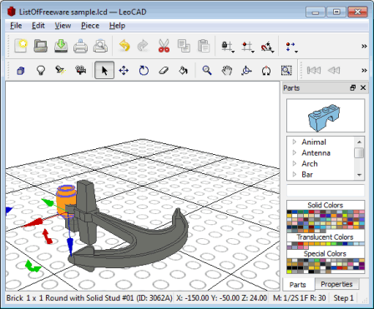Open the Lock axis dropdown arrow
The height and width of the screenshot is (309, 374).
pos(233,52)
